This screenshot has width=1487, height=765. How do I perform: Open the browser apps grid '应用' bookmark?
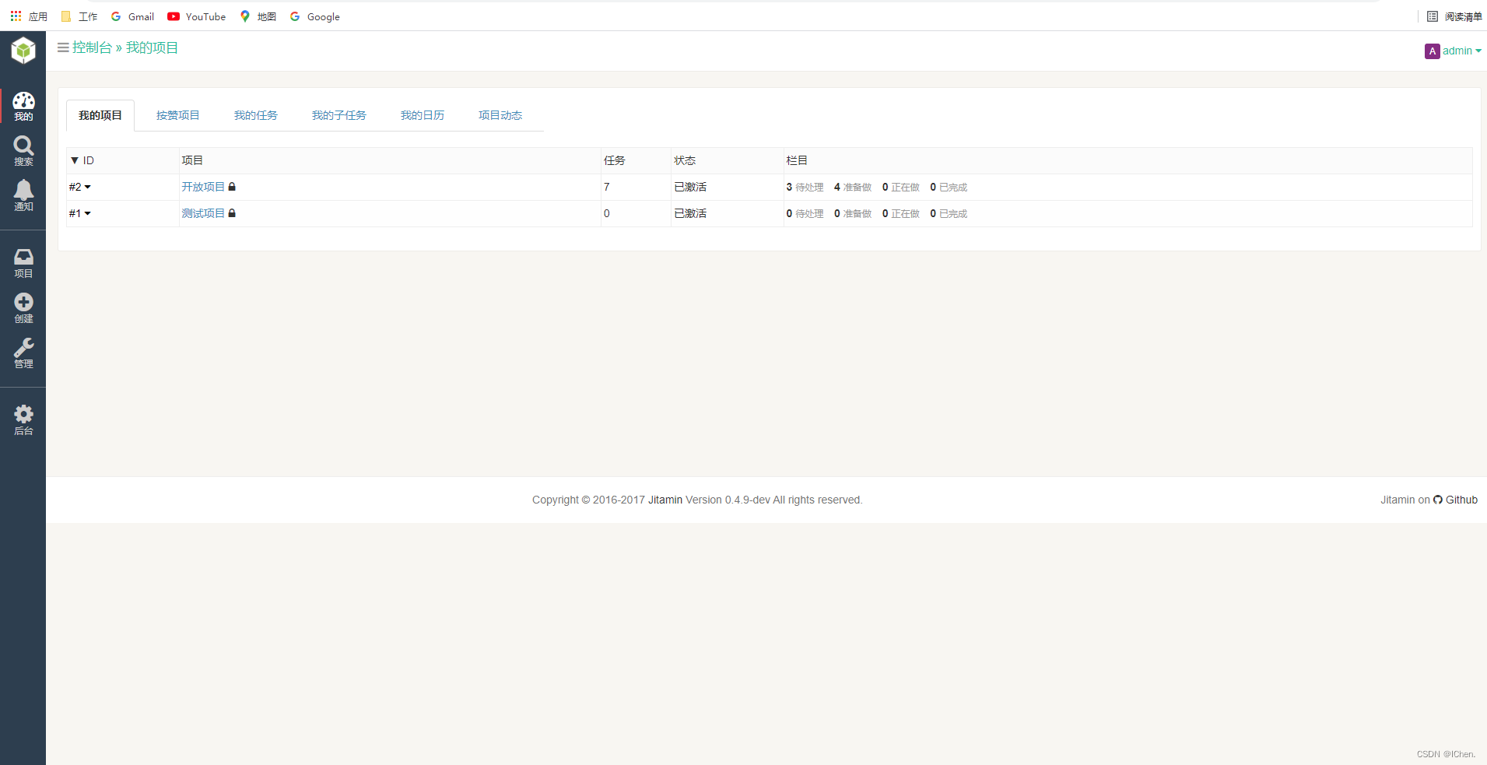[29, 16]
